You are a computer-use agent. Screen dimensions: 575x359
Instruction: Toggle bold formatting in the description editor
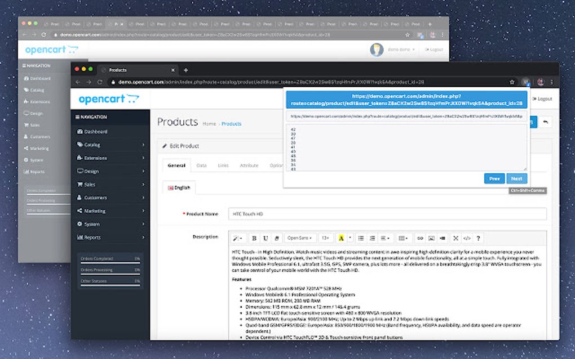coord(255,237)
